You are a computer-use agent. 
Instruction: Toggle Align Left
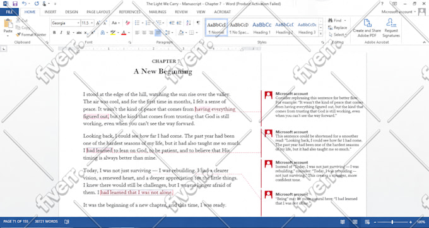coord(137,33)
